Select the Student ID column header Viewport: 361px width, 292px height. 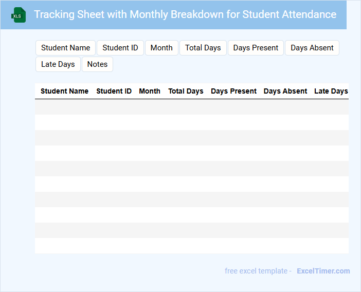tap(114, 91)
